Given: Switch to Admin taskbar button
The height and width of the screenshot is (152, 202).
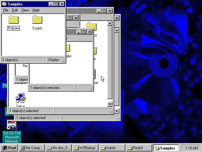Looking at the screenshot, I should [x=112, y=148].
